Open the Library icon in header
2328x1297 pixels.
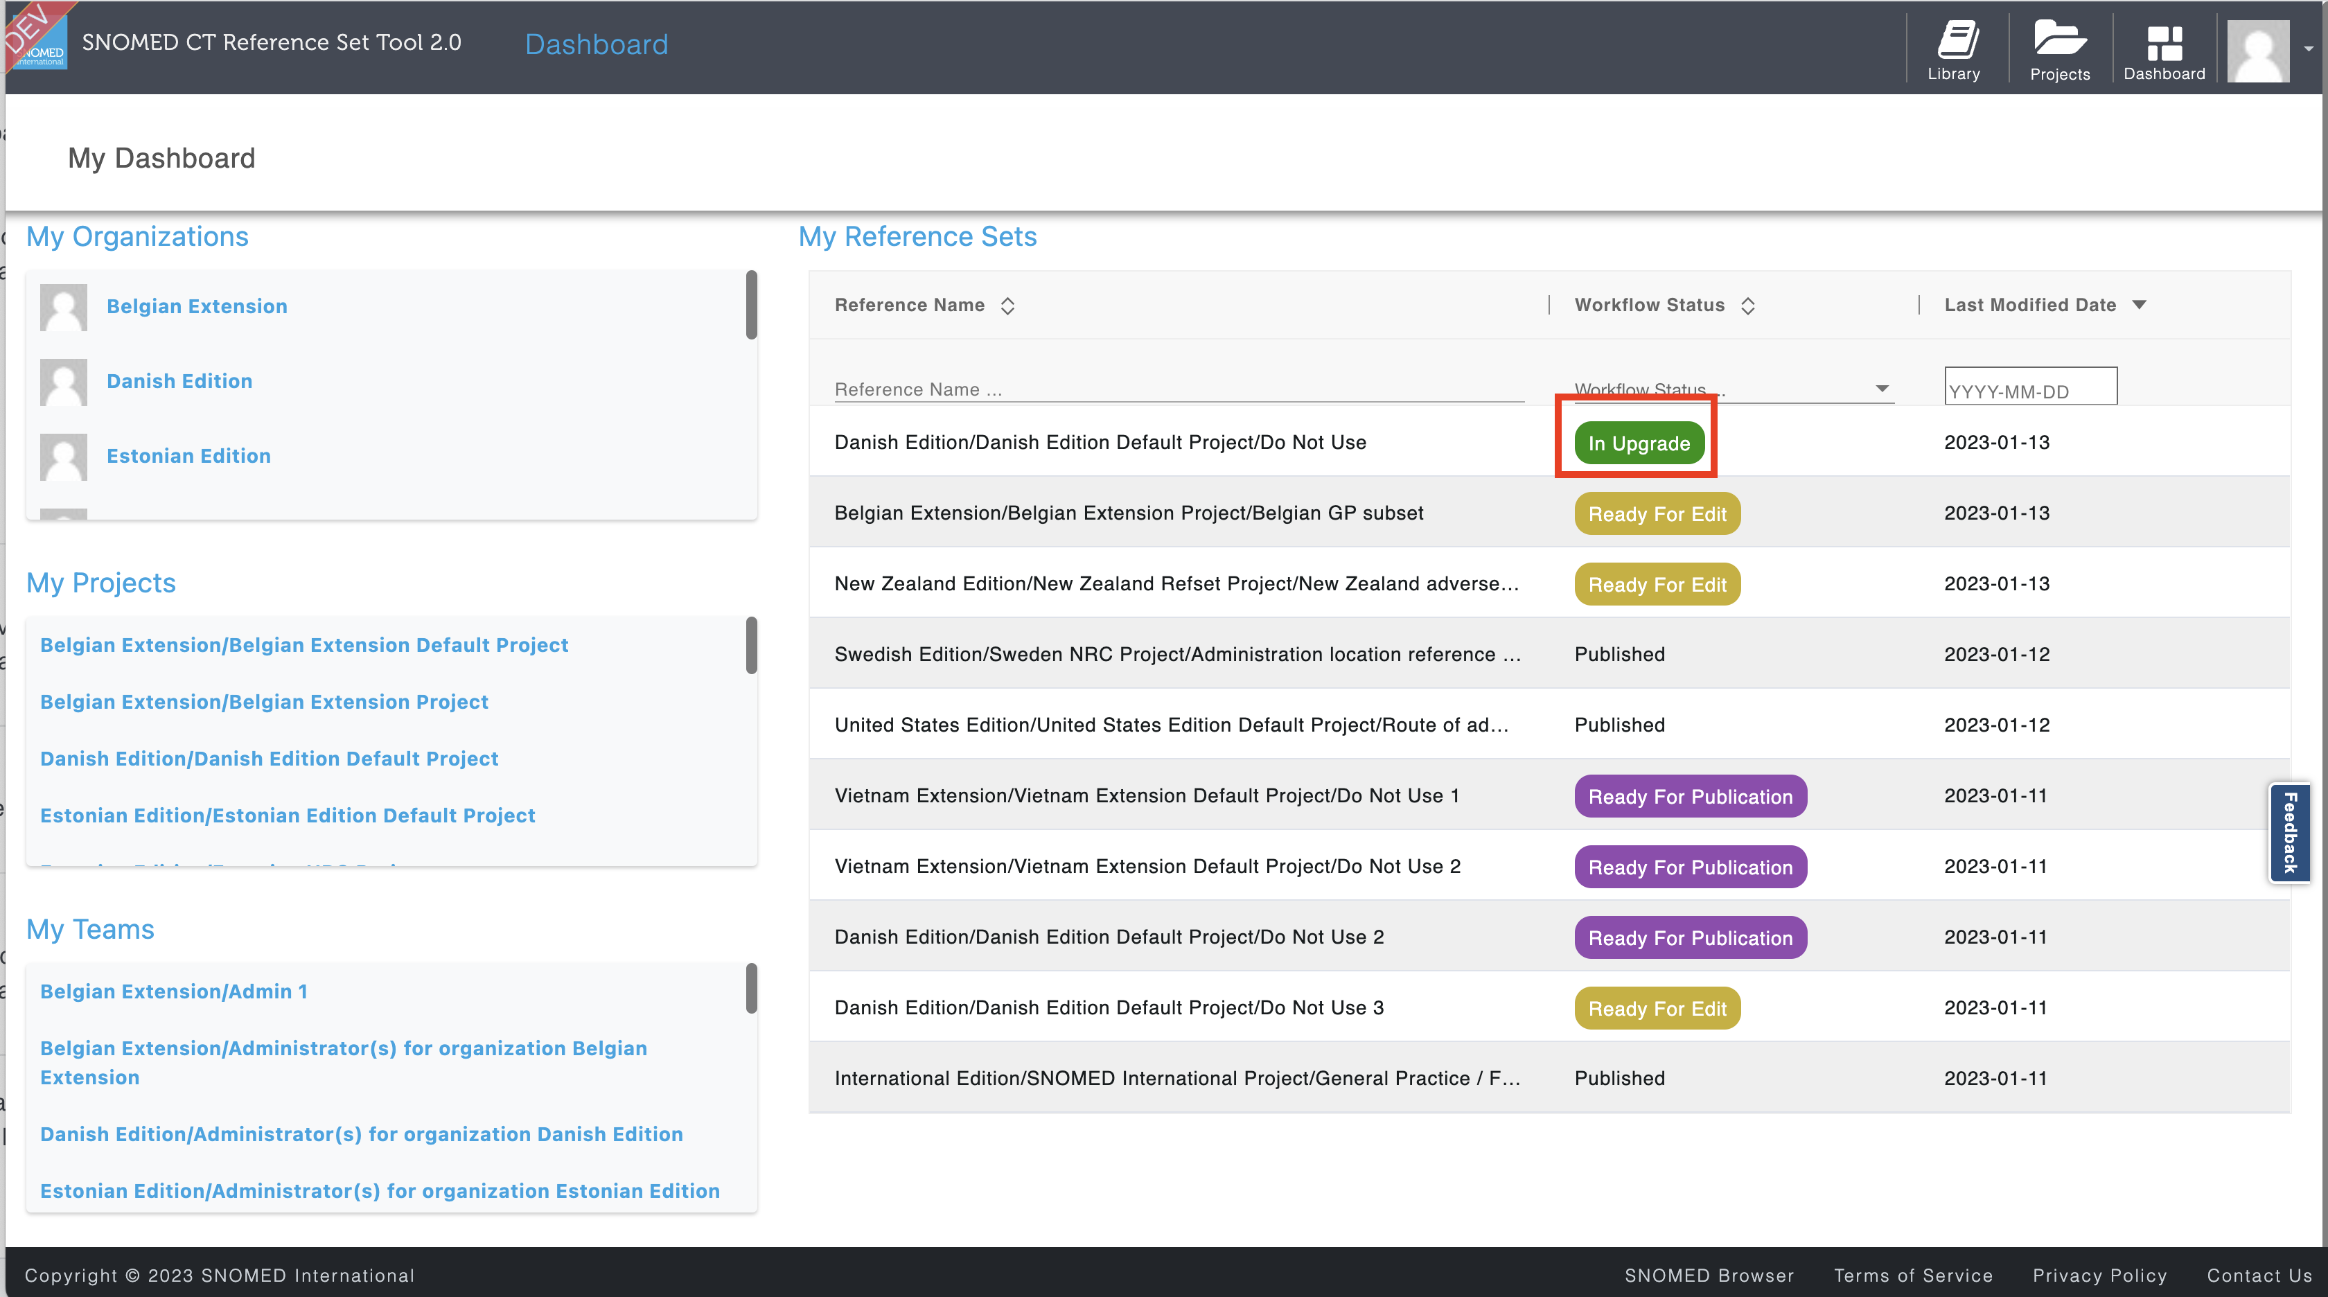[x=1954, y=51]
